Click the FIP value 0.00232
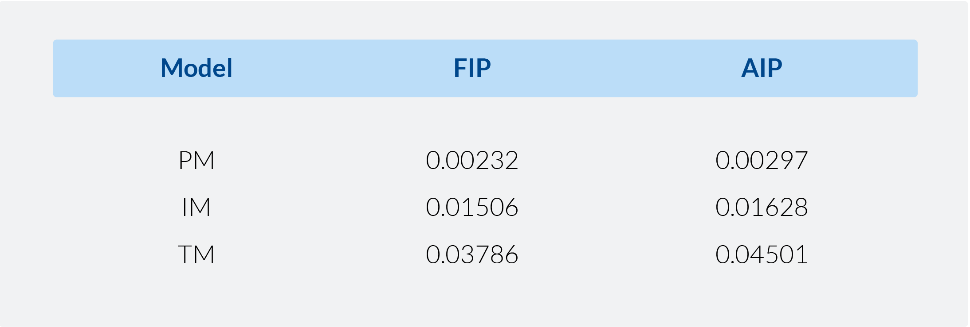Viewport: 970px width, 327px height. (x=472, y=160)
